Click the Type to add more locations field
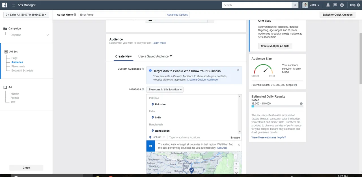 (x=198, y=138)
